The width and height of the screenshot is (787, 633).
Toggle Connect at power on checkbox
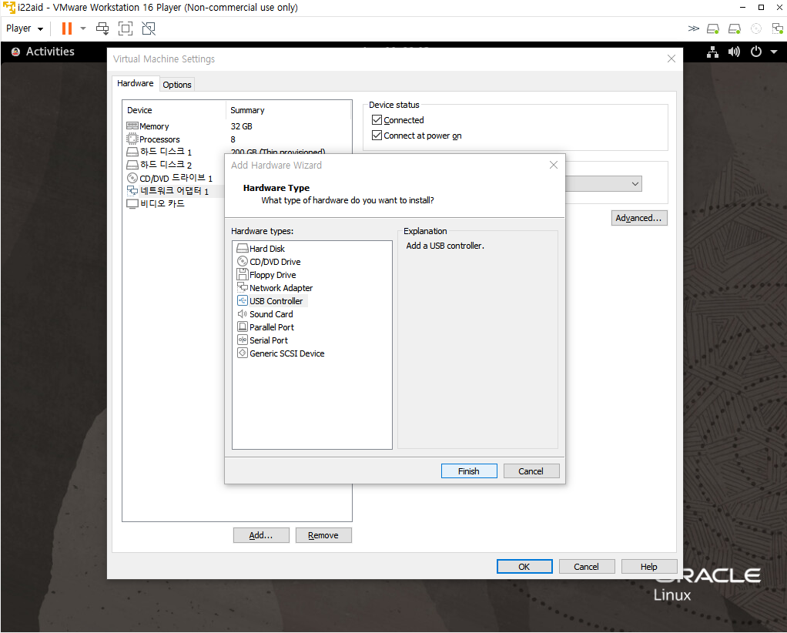(377, 136)
